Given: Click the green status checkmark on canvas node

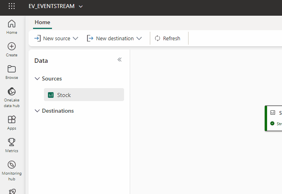Looking at the screenshot, I should (x=272, y=124).
